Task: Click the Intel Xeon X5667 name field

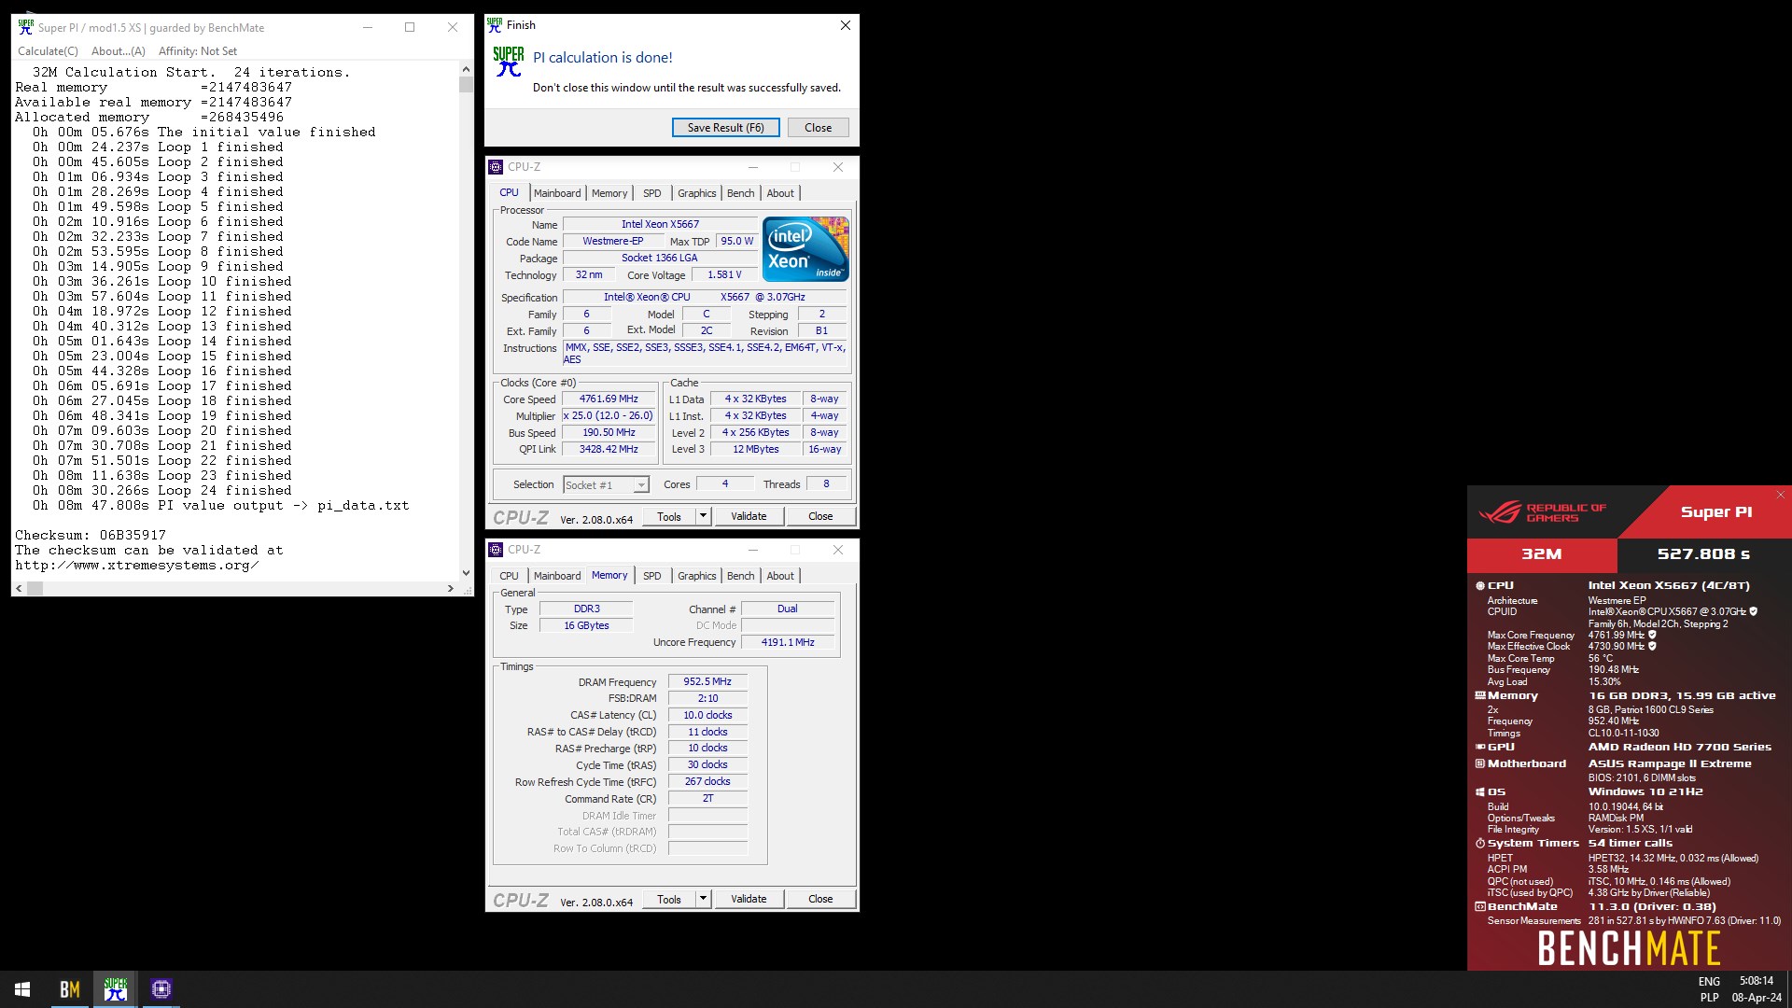Action: 660,224
